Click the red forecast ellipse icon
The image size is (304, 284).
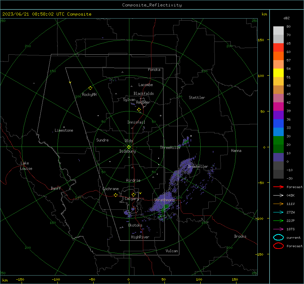click(x=278, y=246)
